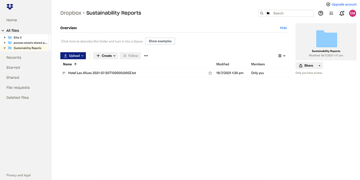This screenshot has width=360, height=180.
Task: Click the Sustainability Reports breadcrumb title
Action: click(x=114, y=13)
